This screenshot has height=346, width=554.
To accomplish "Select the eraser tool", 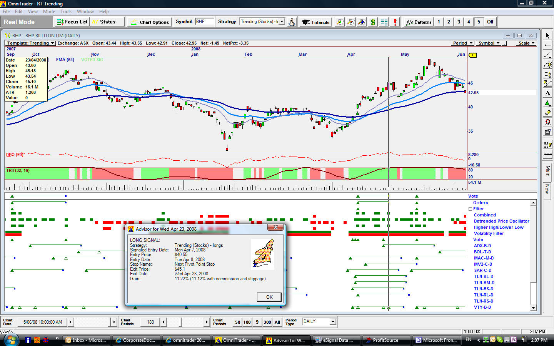I will [x=547, y=113].
